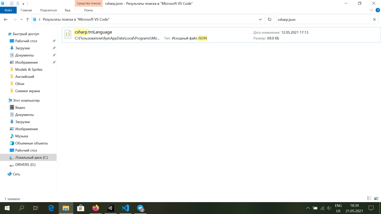
Task: Open taskbar search magnifier
Action: point(21,208)
